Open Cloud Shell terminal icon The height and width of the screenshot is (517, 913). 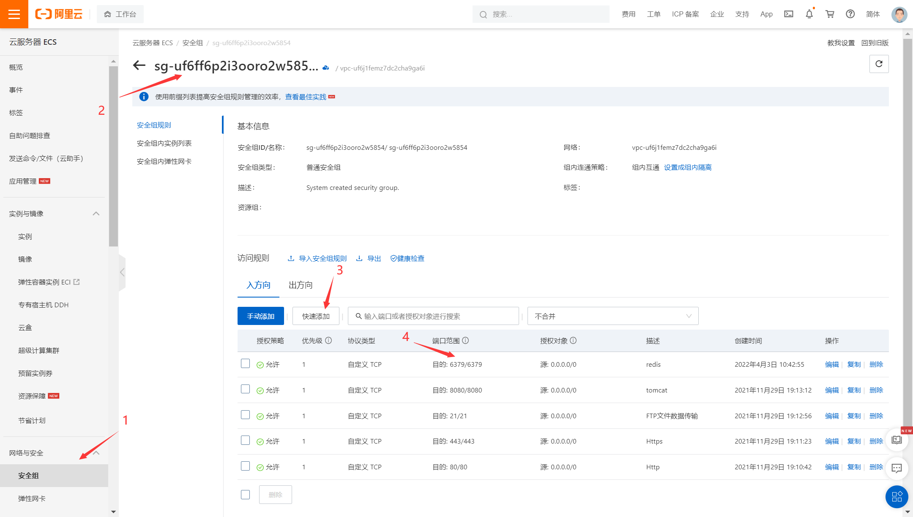788,14
